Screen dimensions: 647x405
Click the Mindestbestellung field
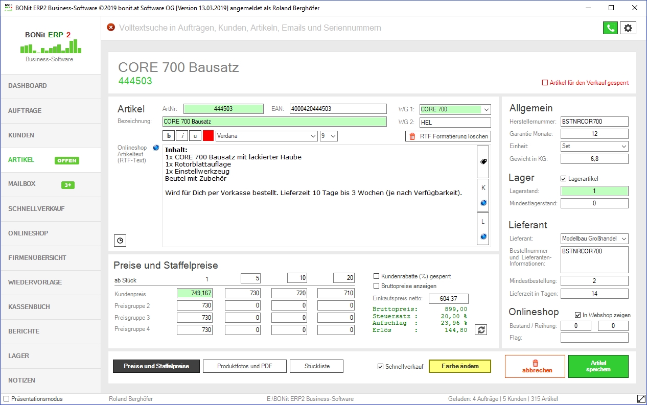[594, 281]
